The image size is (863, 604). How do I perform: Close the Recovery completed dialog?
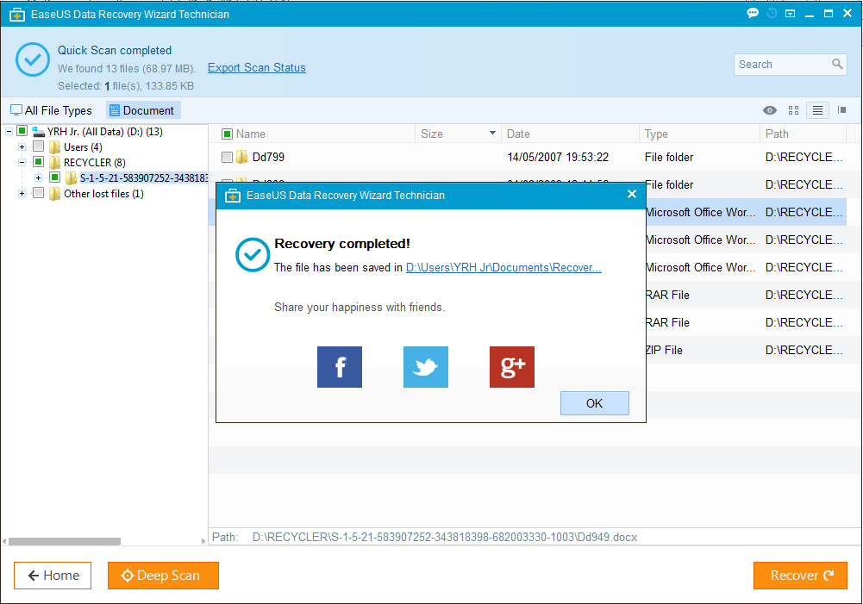pyautogui.click(x=632, y=194)
